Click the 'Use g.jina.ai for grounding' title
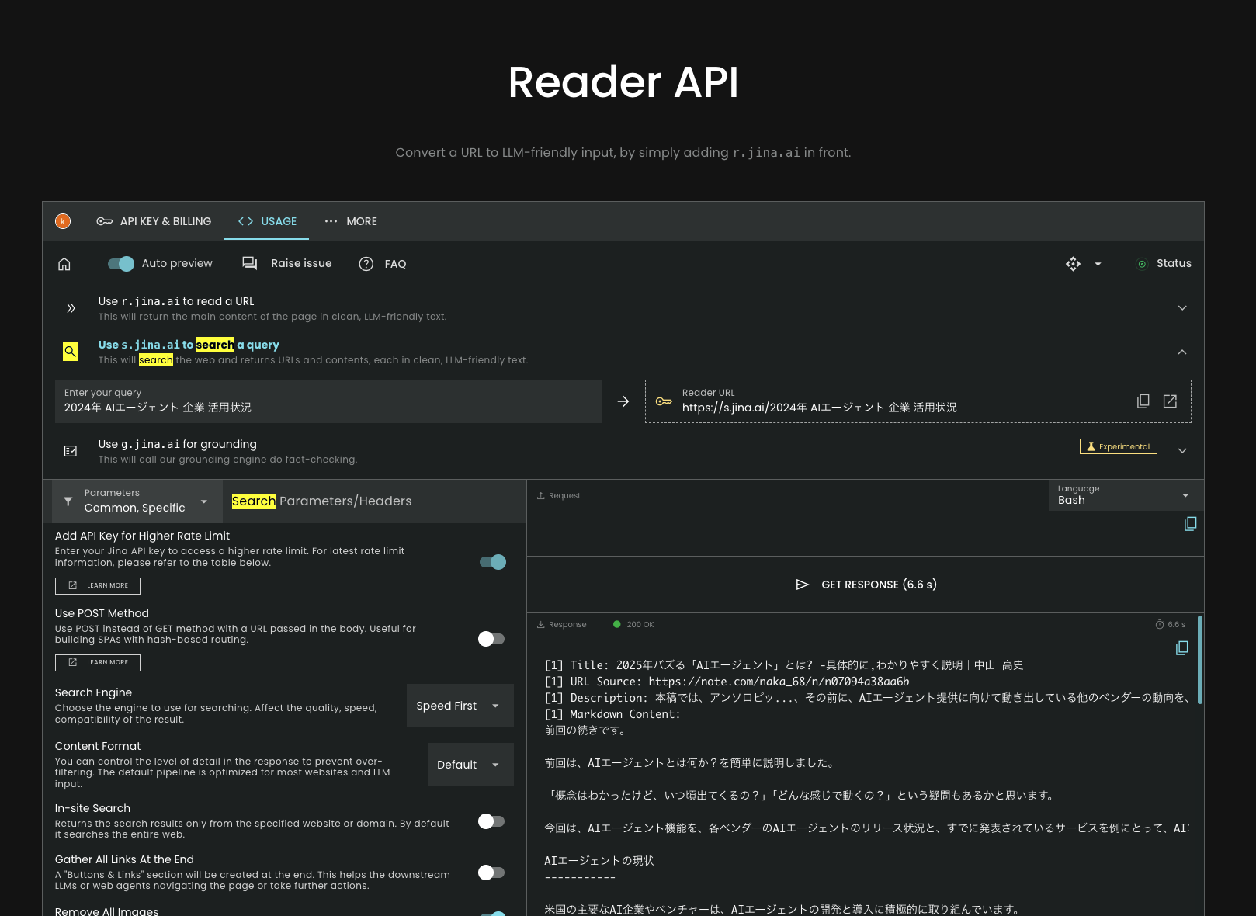The image size is (1256, 916). (178, 444)
